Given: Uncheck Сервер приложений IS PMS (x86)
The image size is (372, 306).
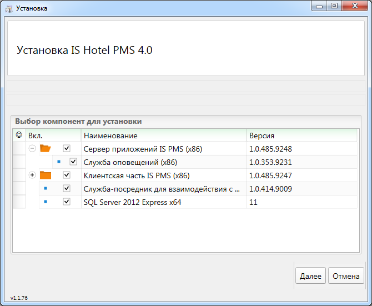Looking at the screenshot, I should (x=67, y=148).
